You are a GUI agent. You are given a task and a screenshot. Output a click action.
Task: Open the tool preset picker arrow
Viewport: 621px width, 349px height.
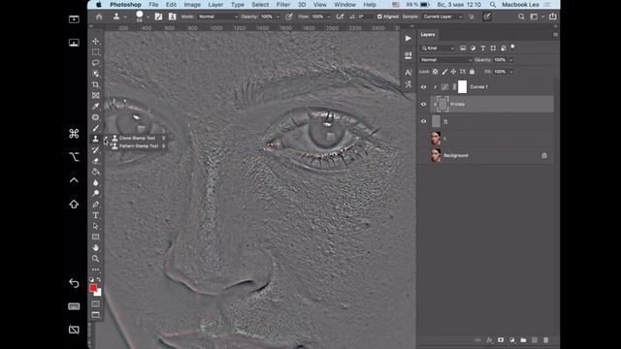125,16
